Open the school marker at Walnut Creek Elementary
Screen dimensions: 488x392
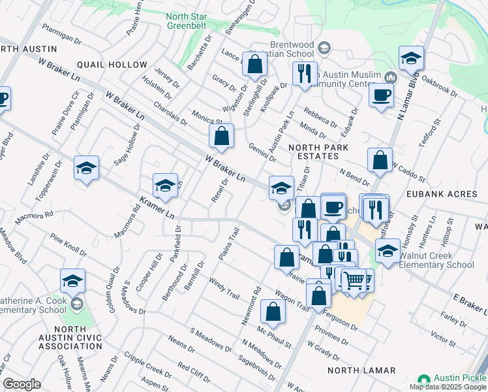(388, 252)
